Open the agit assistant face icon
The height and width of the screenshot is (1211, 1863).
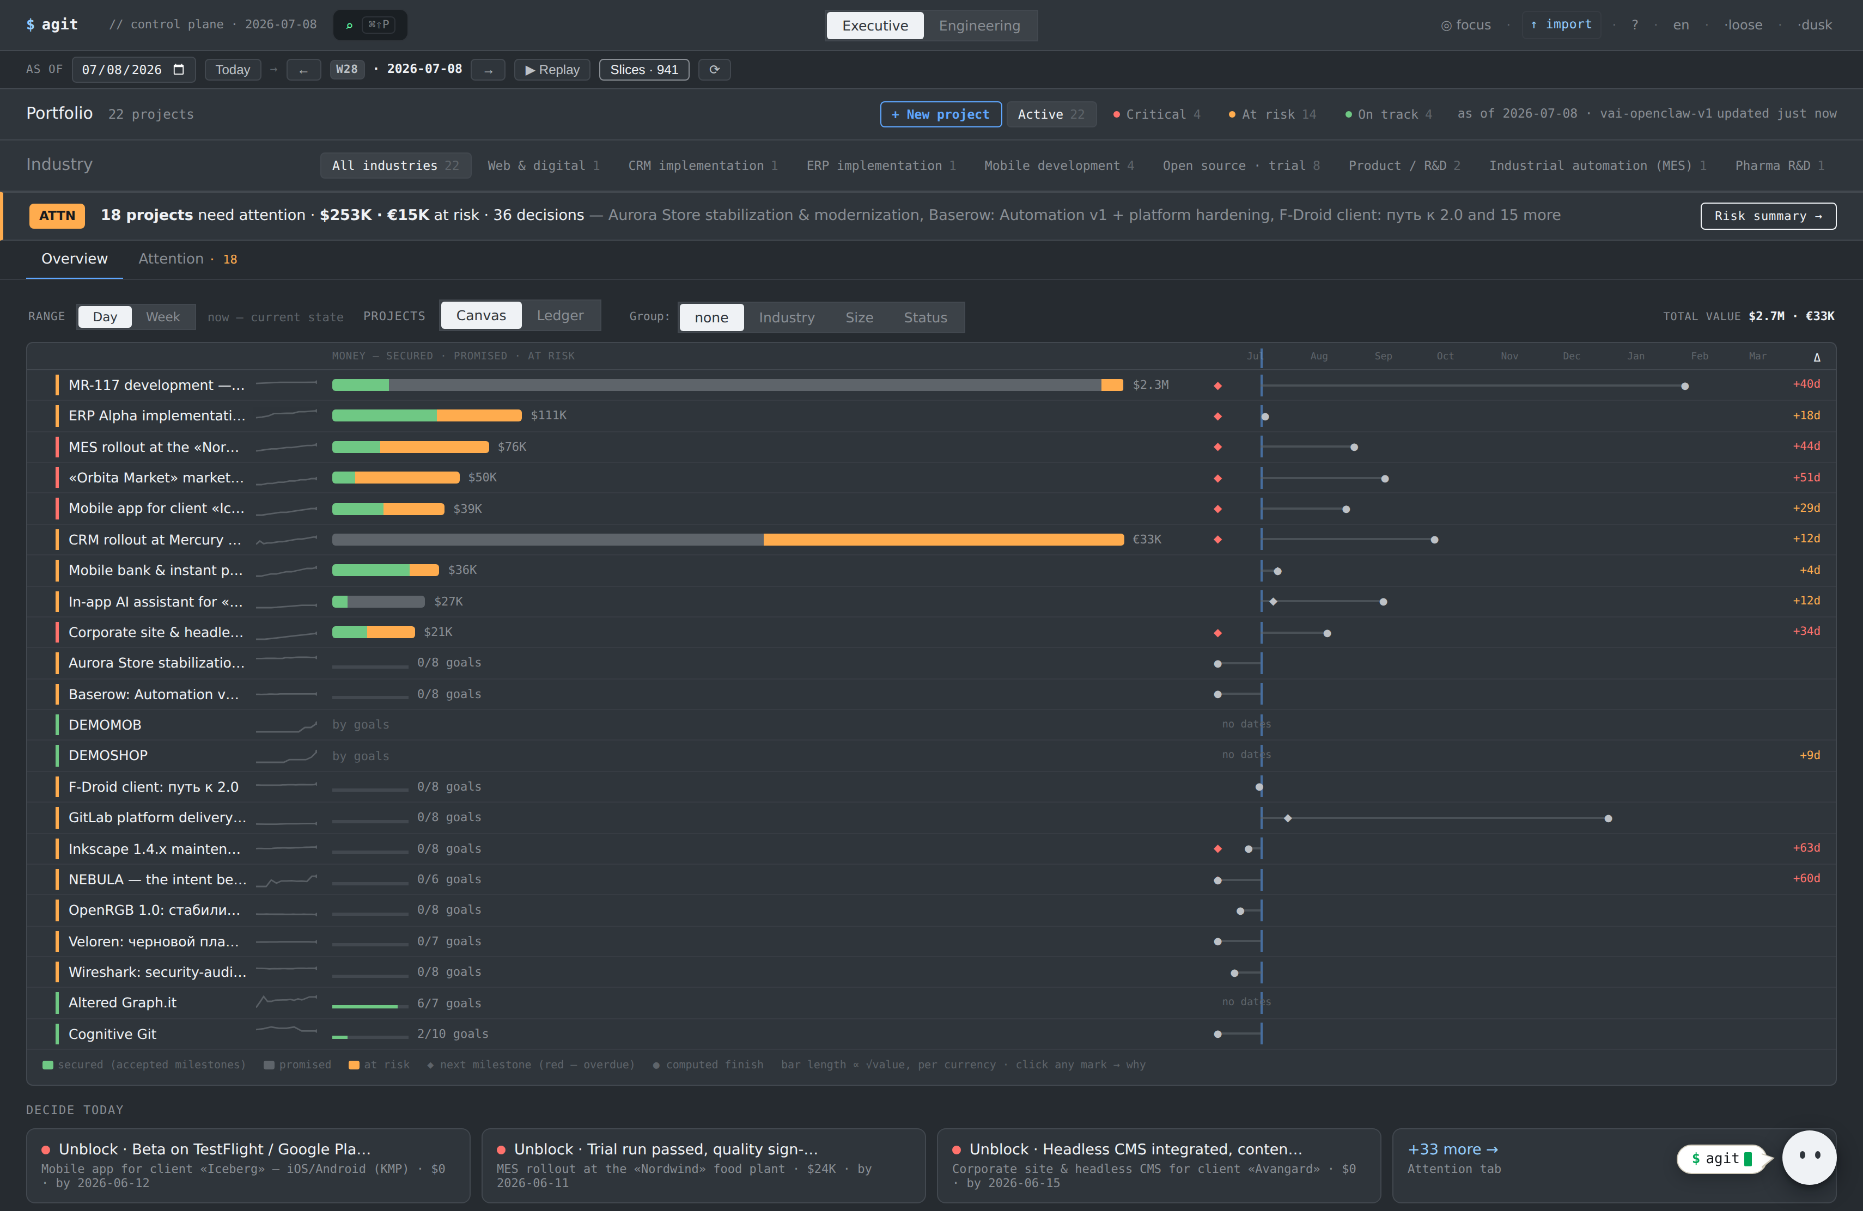pos(1809,1157)
